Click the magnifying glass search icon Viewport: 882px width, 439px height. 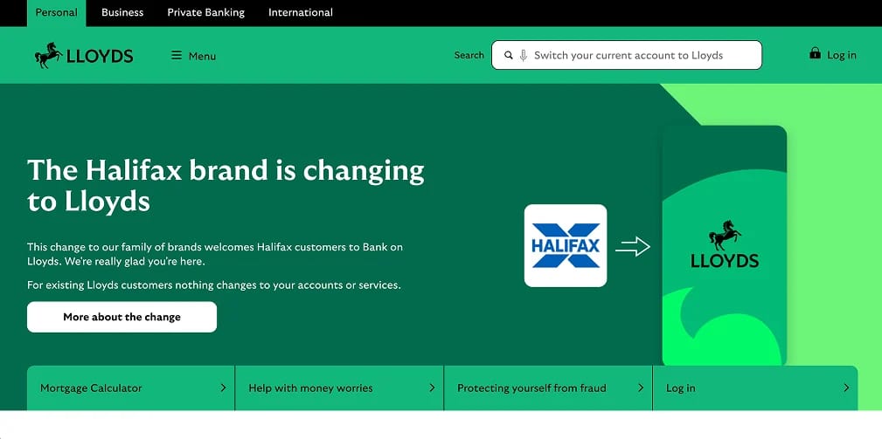(509, 55)
